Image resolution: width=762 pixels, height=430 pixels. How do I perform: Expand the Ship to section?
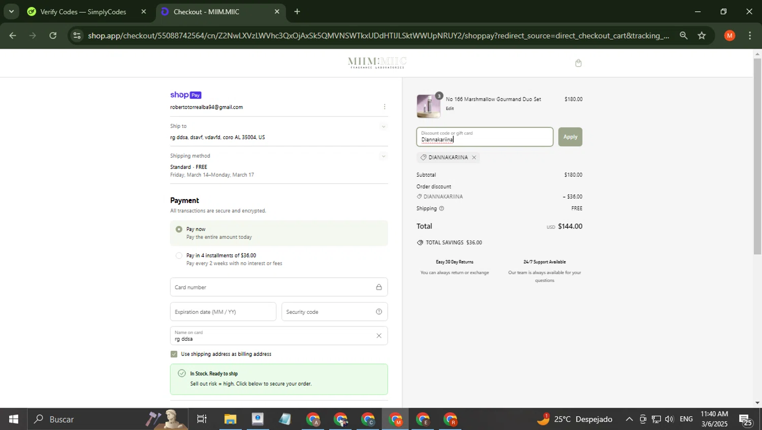[384, 126]
